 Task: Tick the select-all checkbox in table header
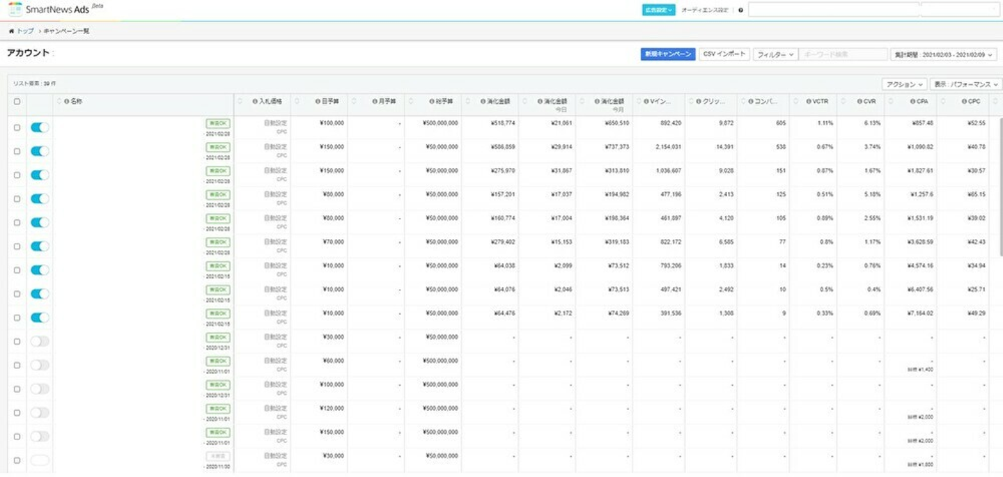(x=17, y=102)
